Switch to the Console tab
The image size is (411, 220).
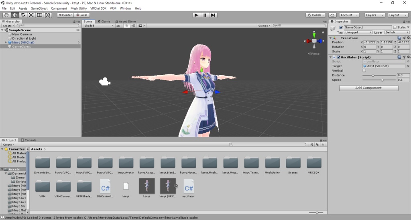(x=28, y=140)
